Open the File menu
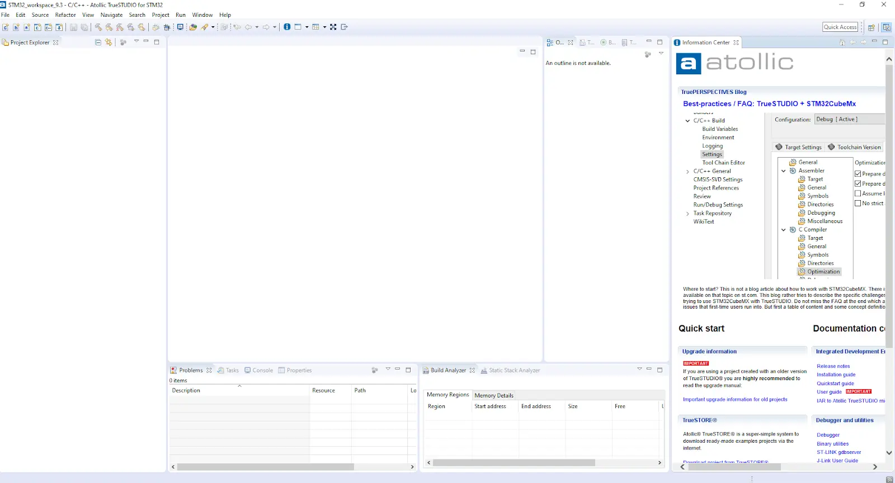The width and height of the screenshot is (895, 483). [x=5, y=15]
